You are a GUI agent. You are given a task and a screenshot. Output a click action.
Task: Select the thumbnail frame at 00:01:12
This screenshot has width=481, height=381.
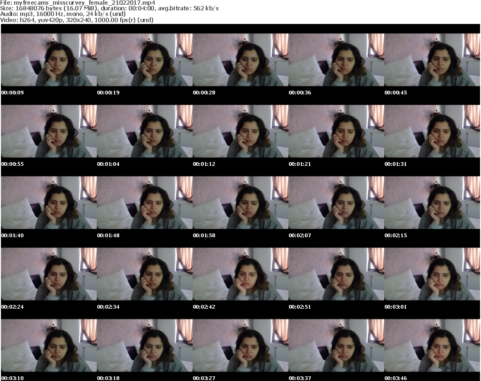pos(240,131)
